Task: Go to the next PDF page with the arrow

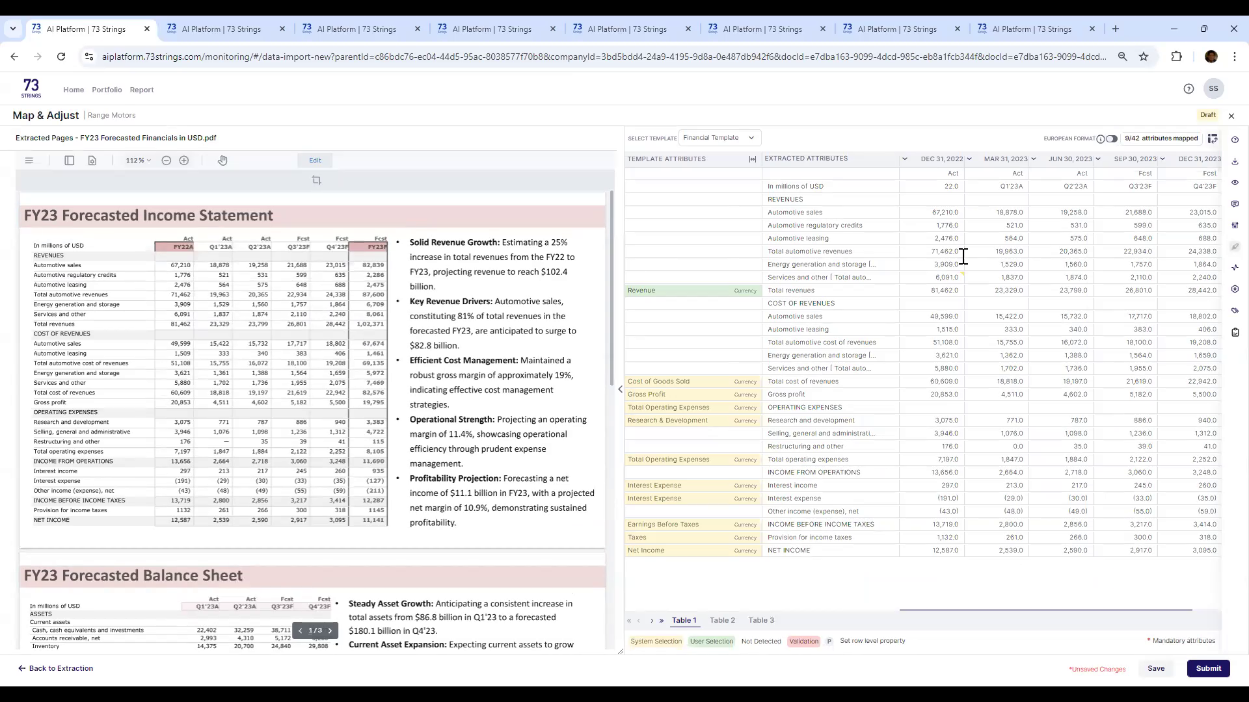Action: coord(330,630)
